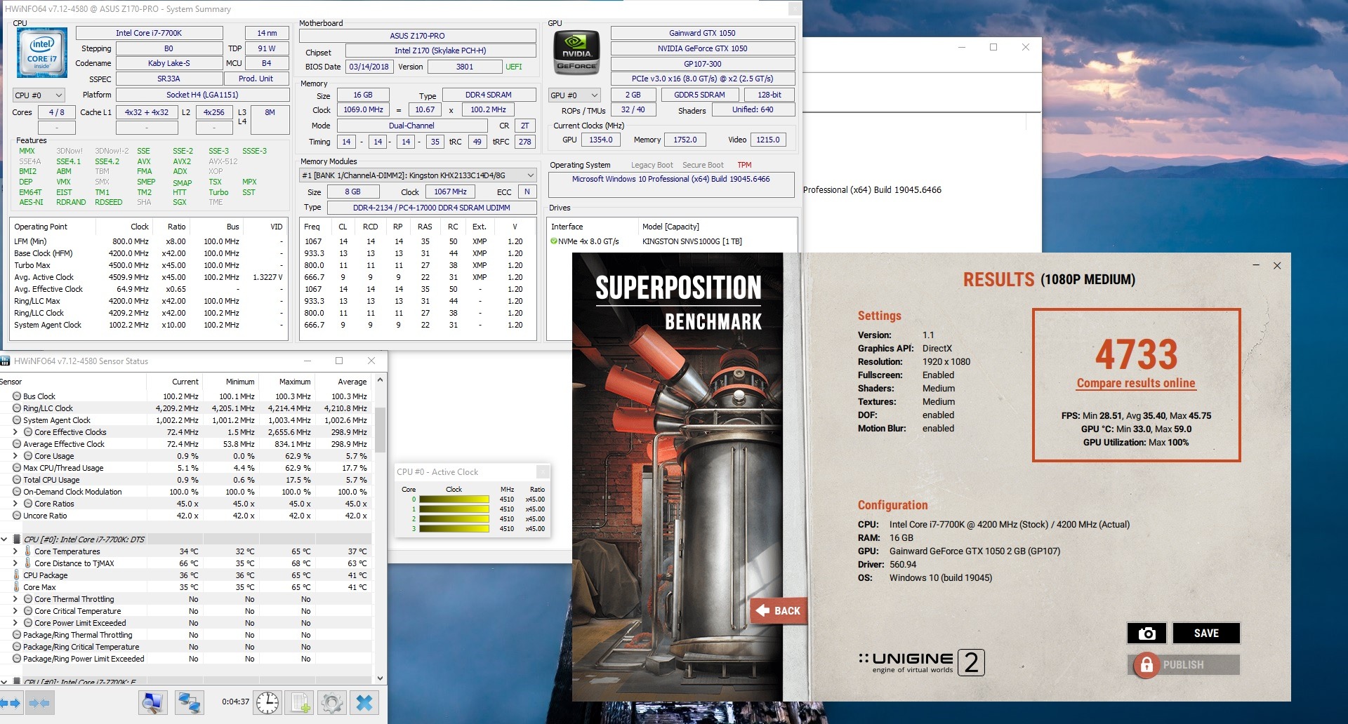Click the sensor icon beside Average Effective Clock
This screenshot has width=1348, height=724.
click(x=17, y=444)
